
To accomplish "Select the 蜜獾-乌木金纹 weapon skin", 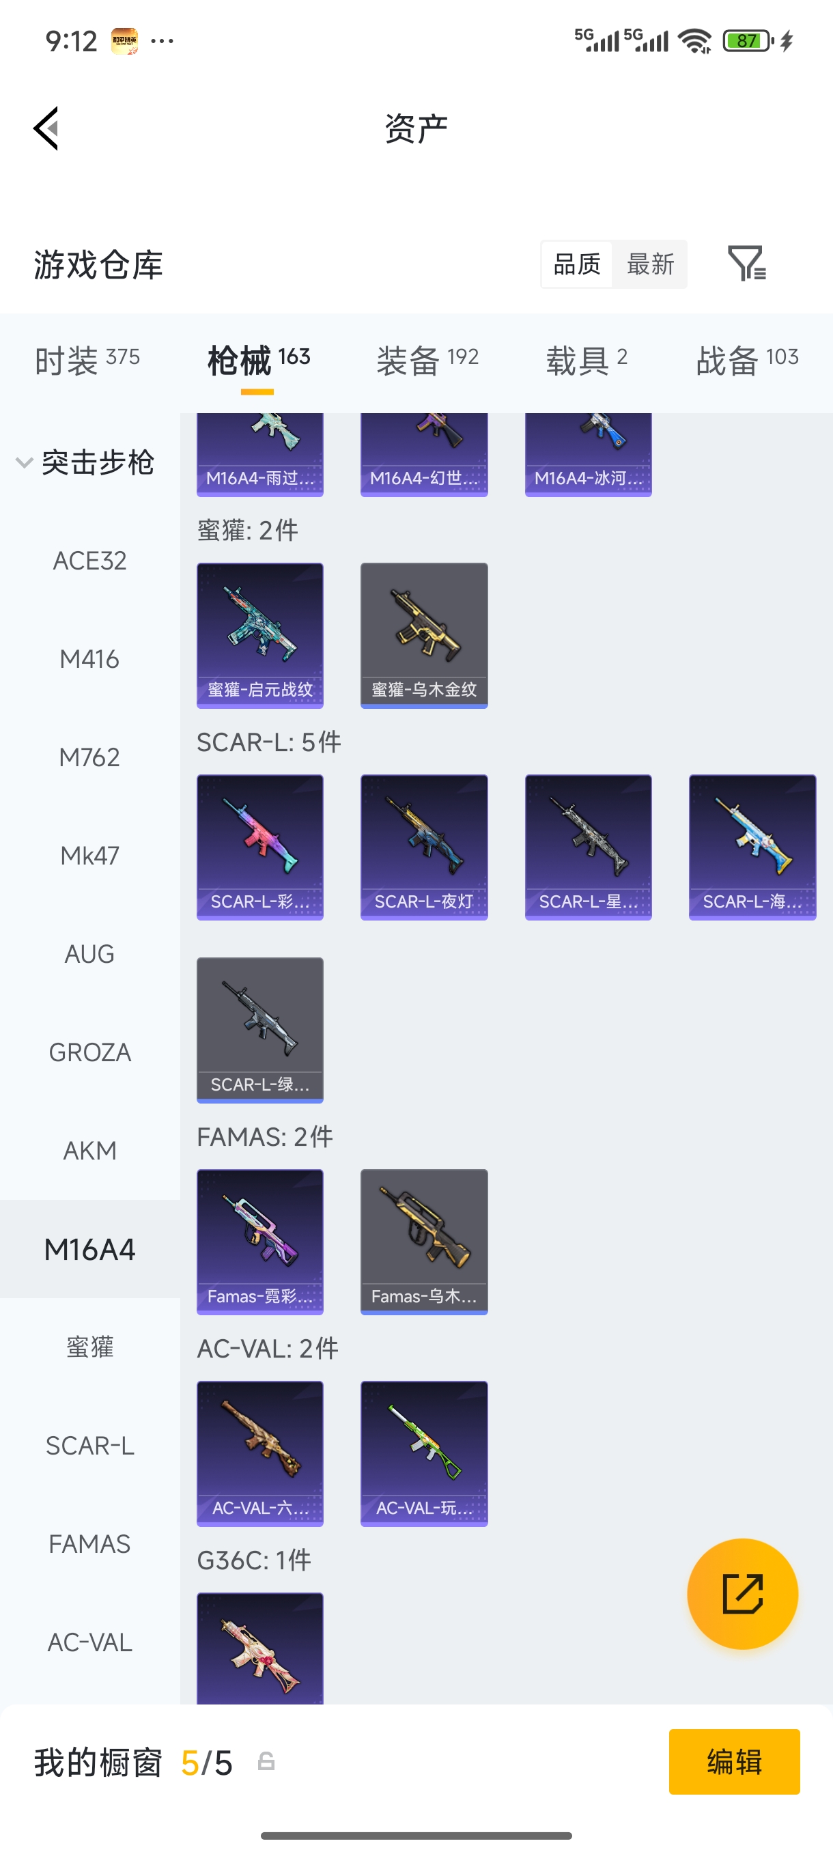I will [424, 636].
